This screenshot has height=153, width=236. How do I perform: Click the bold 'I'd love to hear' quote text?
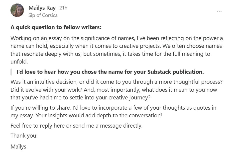click(x=110, y=72)
